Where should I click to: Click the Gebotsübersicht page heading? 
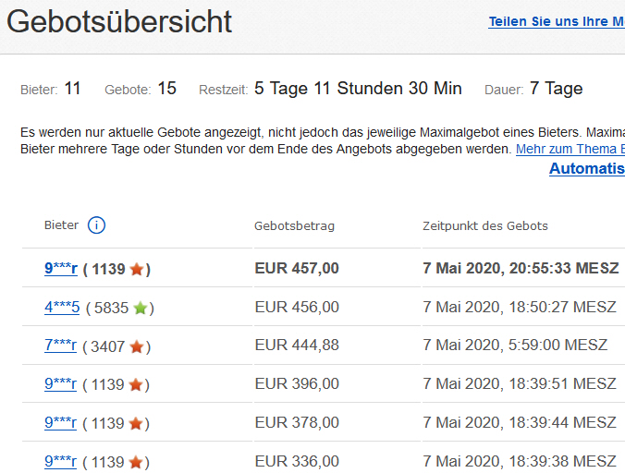click(120, 22)
